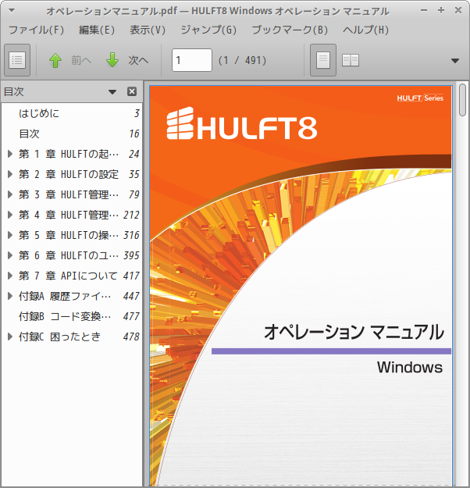This screenshot has height=488, width=470.
Task: Open window menu arrow in title bar
Action: coord(12,11)
